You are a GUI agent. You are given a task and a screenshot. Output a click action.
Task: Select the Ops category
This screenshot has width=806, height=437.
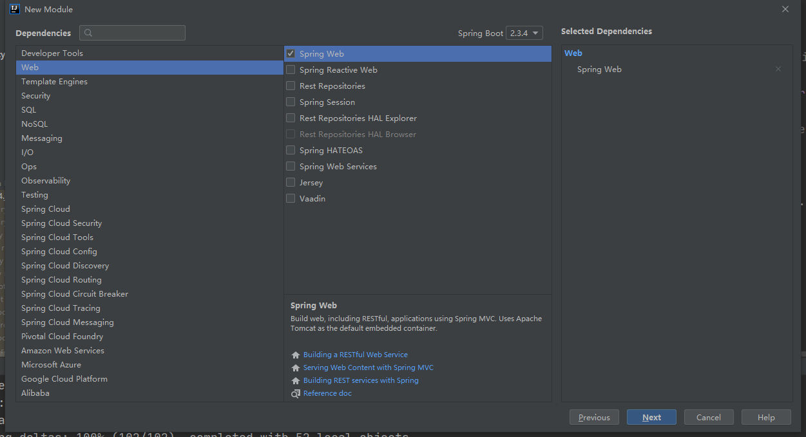(149, 167)
